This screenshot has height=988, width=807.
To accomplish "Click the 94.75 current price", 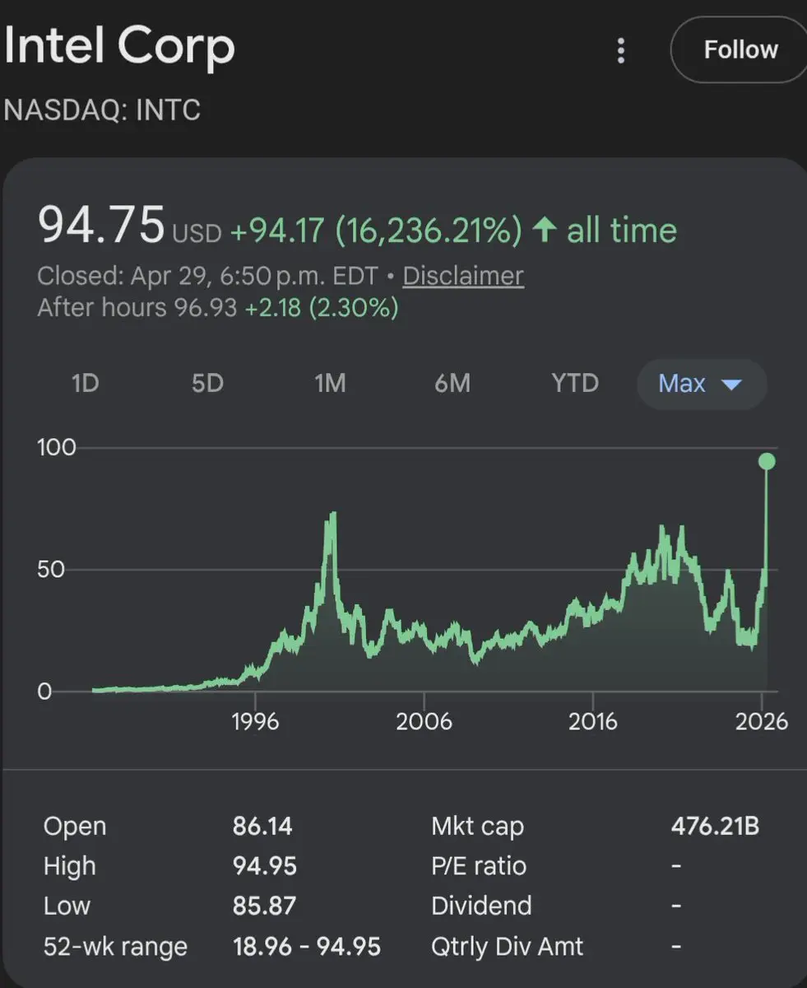I will point(101,226).
